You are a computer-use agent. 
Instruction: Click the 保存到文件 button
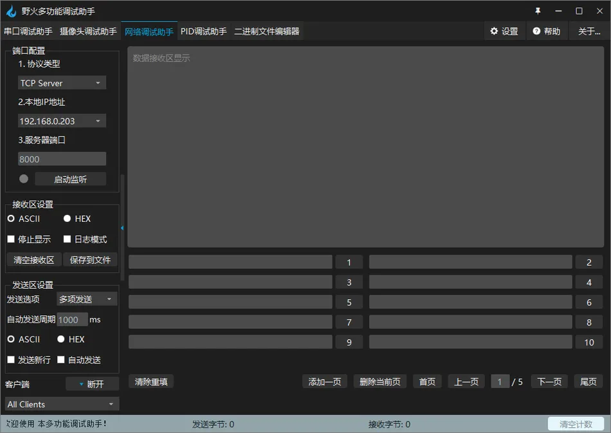pyautogui.click(x=90, y=259)
